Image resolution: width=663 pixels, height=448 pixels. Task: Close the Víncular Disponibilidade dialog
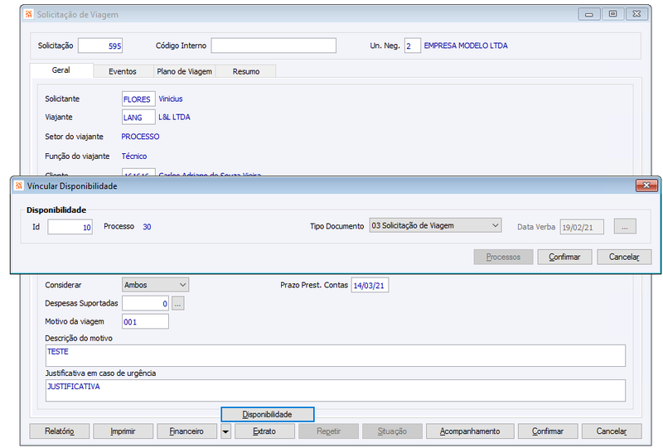click(646, 185)
